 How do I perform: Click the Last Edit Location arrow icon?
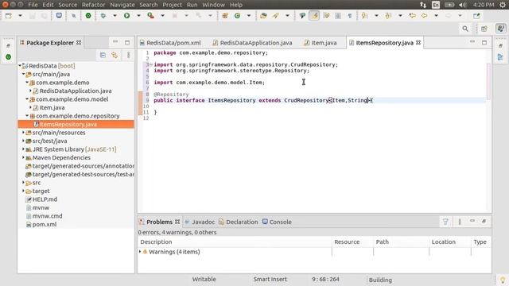(x=412, y=16)
